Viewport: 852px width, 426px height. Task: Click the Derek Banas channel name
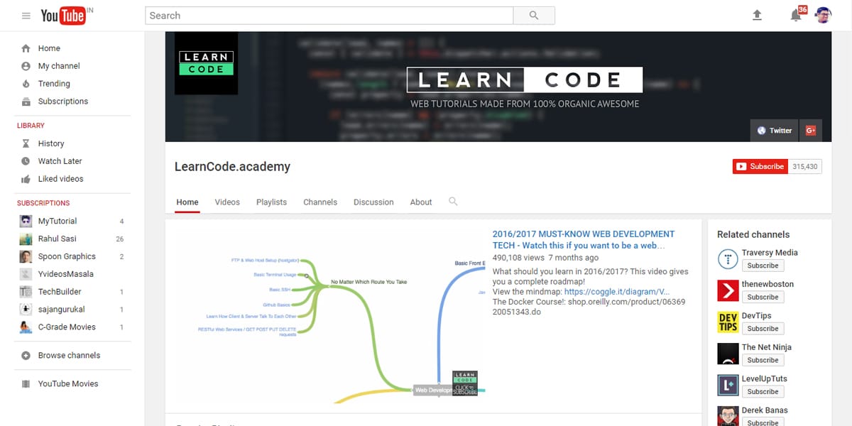[765, 410]
